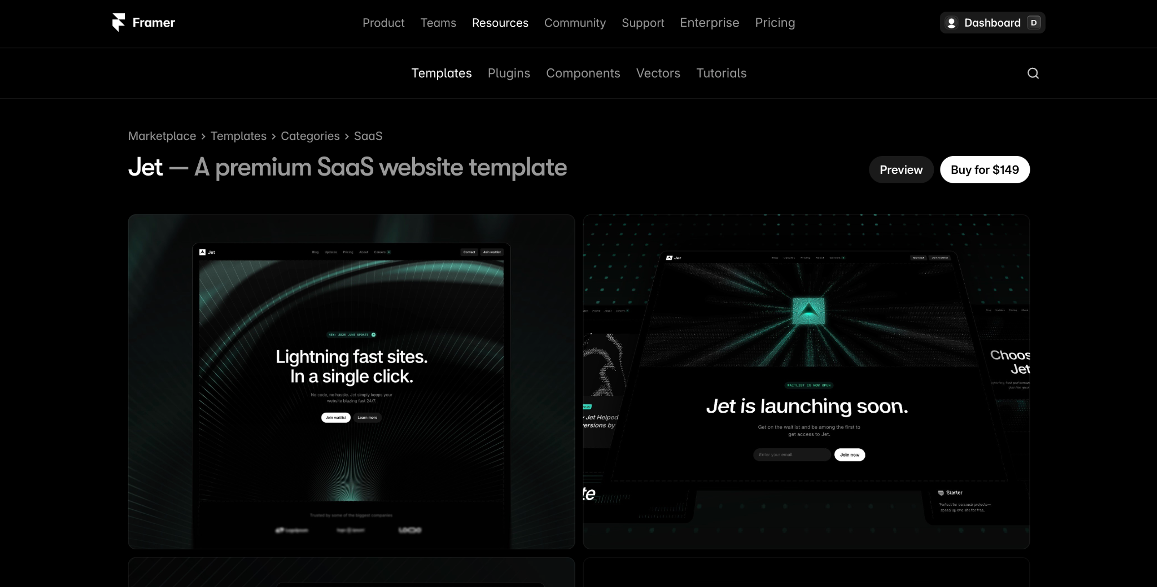
Task: Open the Jet is launching soon thumbnail
Action: [x=807, y=382]
